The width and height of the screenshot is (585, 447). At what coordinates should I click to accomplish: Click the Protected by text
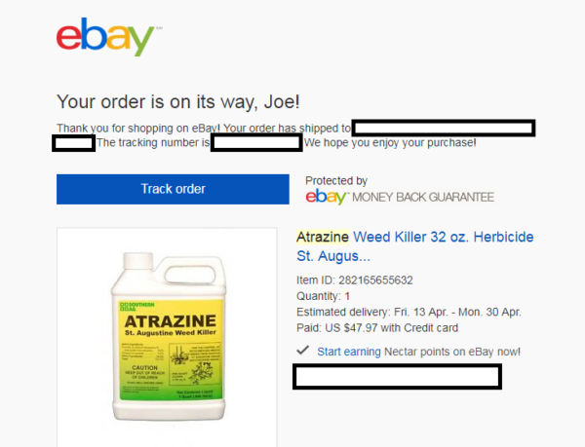click(336, 181)
